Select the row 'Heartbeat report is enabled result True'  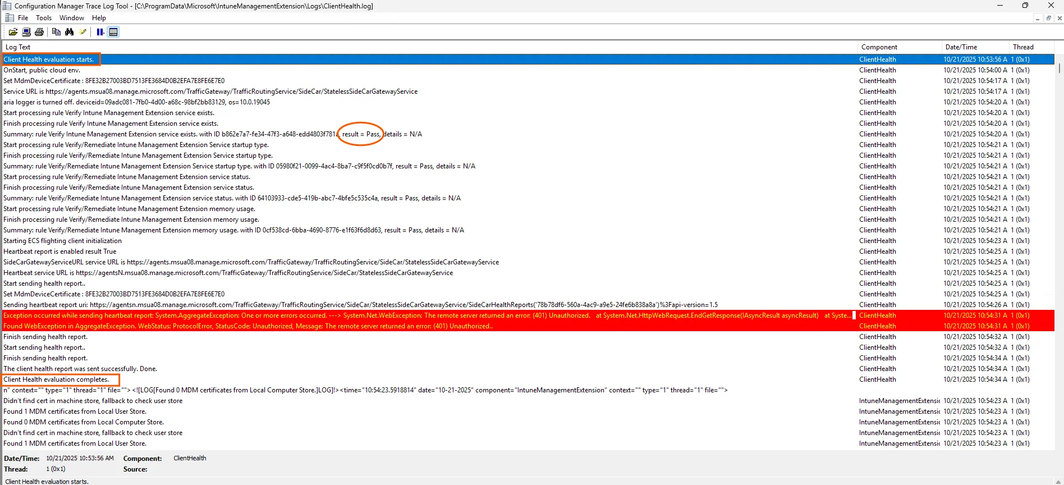click(528, 251)
